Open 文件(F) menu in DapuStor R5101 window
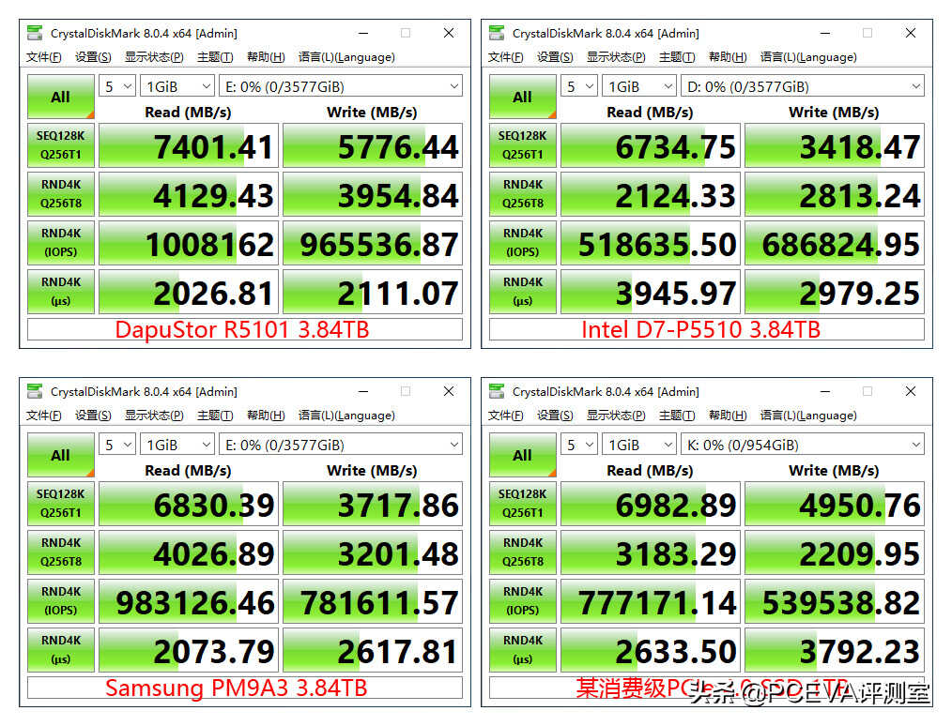The height and width of the screenshot is (726, 952). coord(44,57)
